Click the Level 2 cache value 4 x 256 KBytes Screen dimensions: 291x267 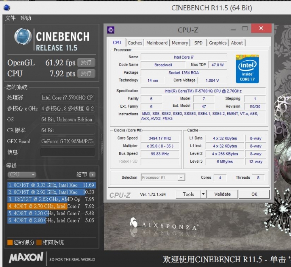[x=225, y=154]
